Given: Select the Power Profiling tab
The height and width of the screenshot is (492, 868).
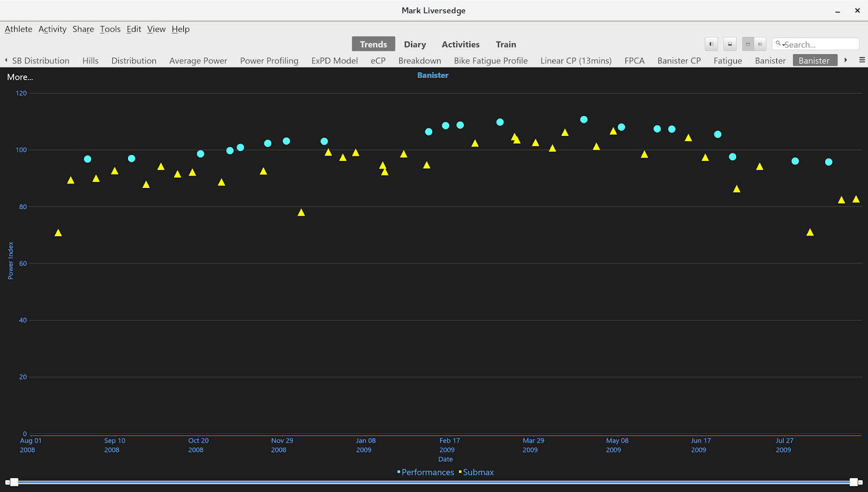Looking at the screenshot, I should [269, 61].
